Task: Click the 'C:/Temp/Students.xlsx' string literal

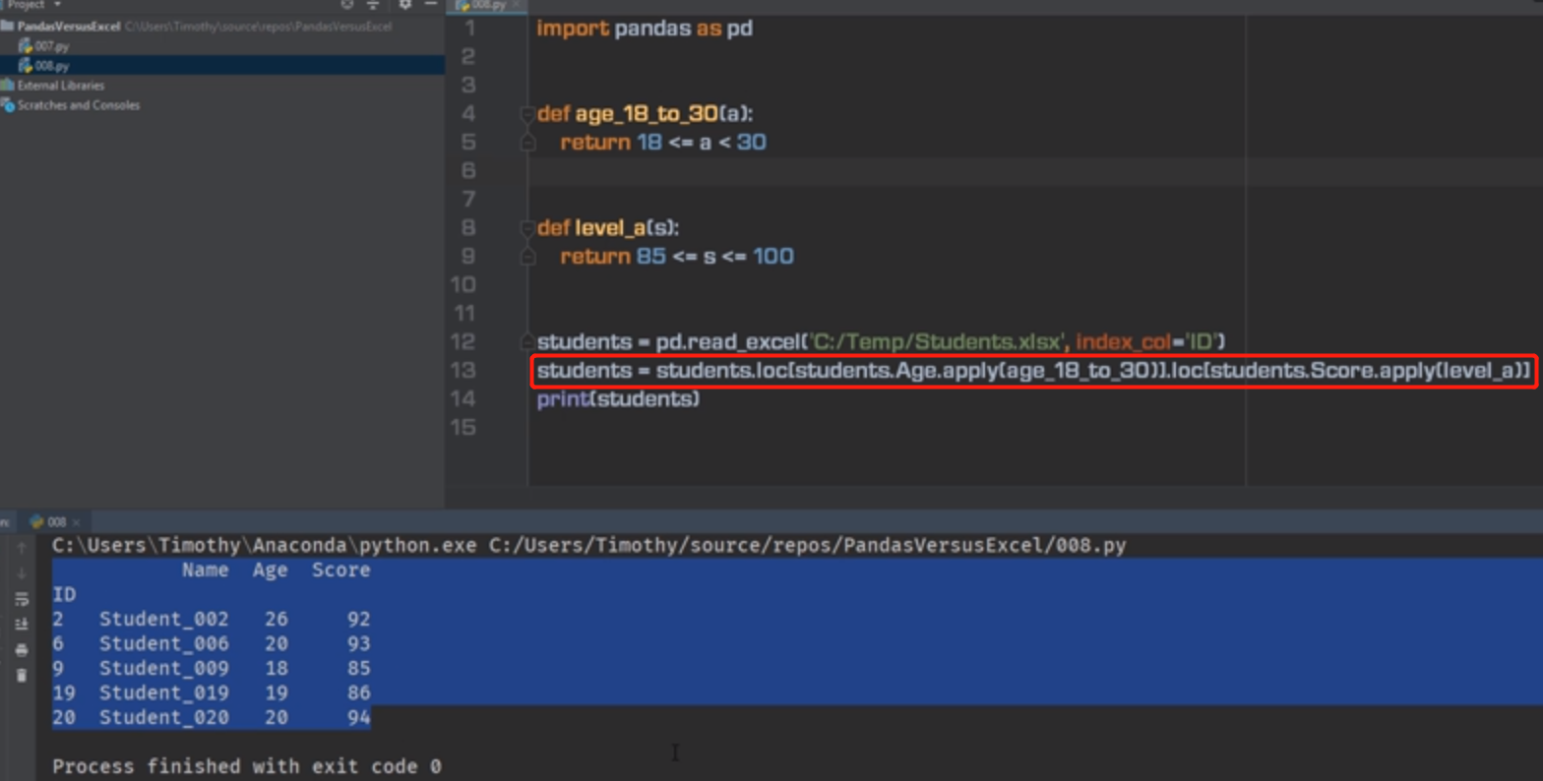Action: point(937,342)
